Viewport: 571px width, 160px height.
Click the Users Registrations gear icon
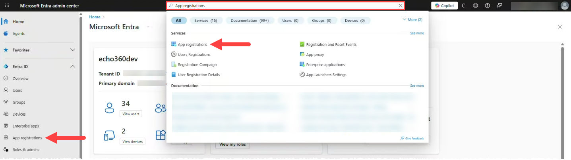(174, 54)
